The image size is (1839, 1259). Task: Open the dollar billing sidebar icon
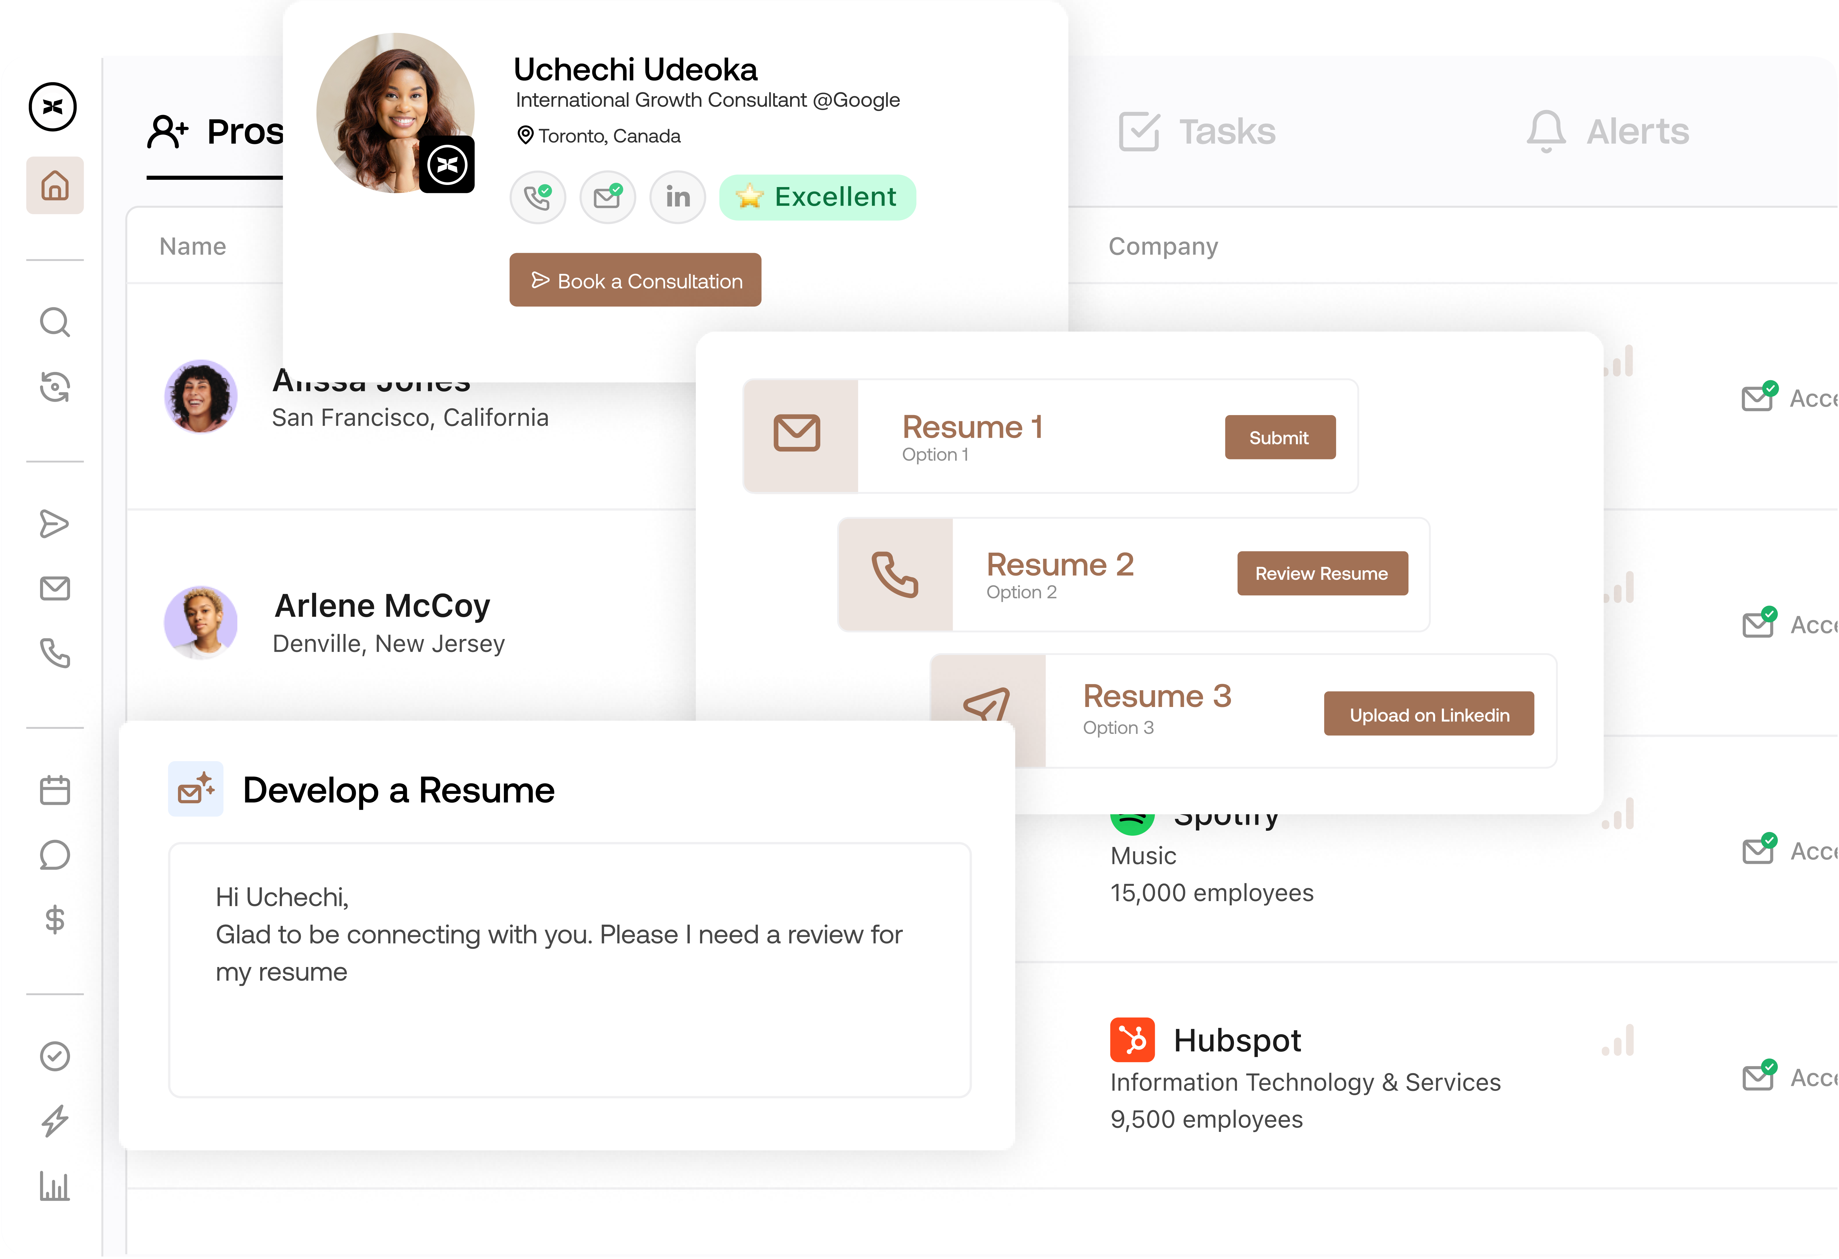[x=55, y=919]
